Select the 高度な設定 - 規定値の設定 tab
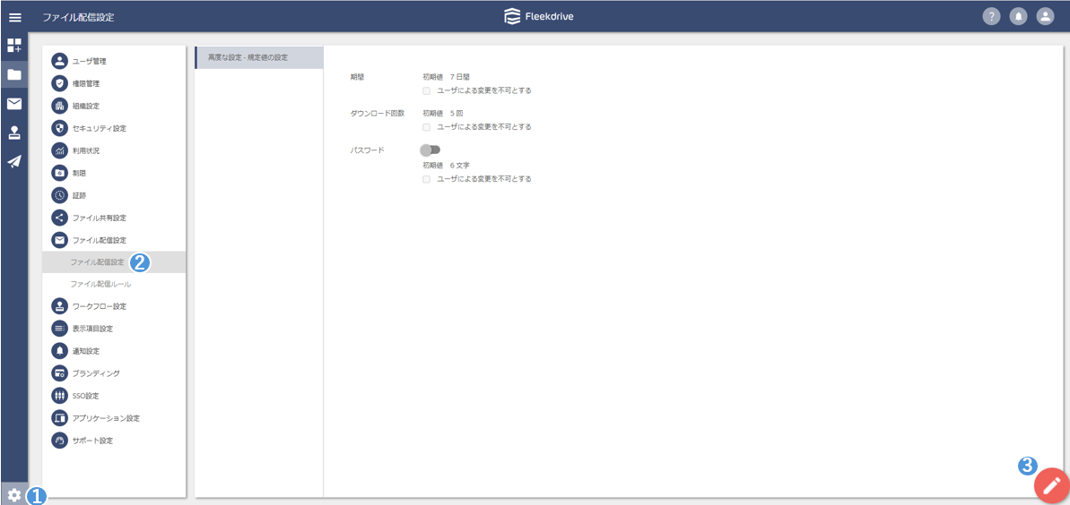 (x=258, y=57)
